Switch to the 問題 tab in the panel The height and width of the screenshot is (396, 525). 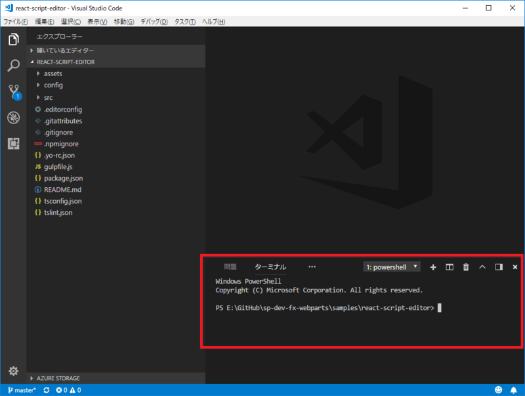232,267
